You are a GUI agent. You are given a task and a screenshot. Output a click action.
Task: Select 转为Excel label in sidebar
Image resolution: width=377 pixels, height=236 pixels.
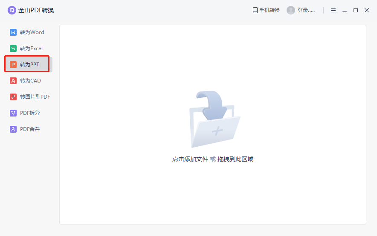pyautogui.click(x=31, y=48)
